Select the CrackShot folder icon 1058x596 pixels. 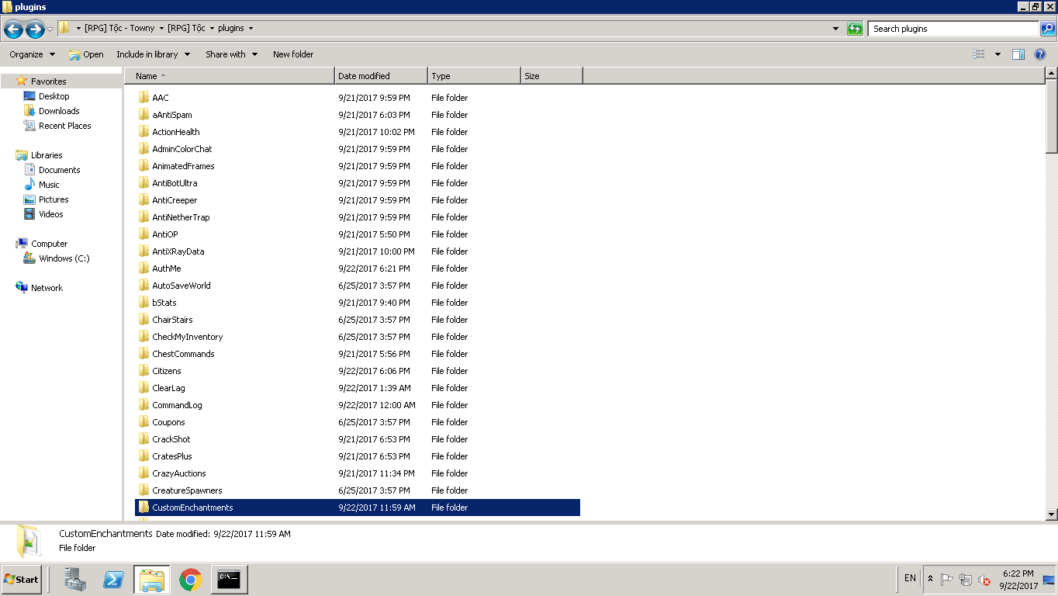click(143, 439)
